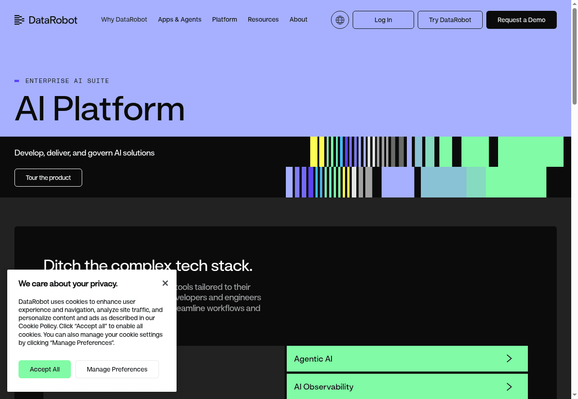Click the Agentic AI chevron arrow

tap(509, 358)
